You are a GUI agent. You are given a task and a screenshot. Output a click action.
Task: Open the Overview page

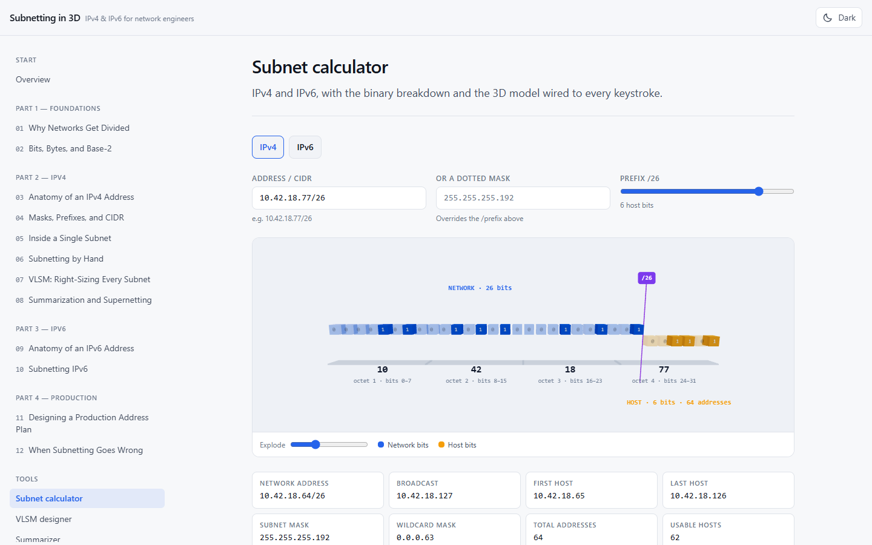(x=87, y=79)
